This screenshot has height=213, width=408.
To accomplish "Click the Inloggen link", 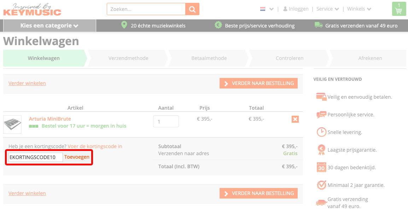I will point(296,9).
